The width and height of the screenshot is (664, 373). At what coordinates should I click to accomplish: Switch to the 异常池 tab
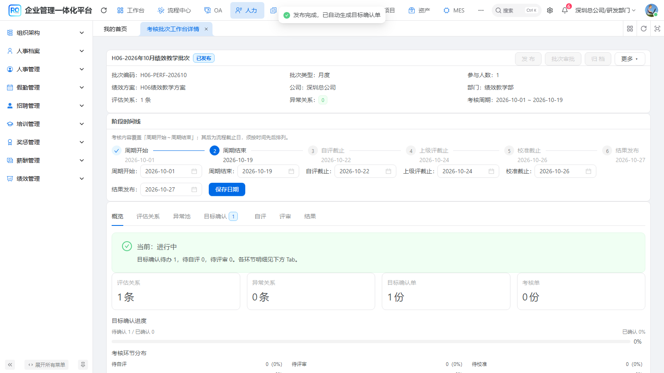(182, 216)
